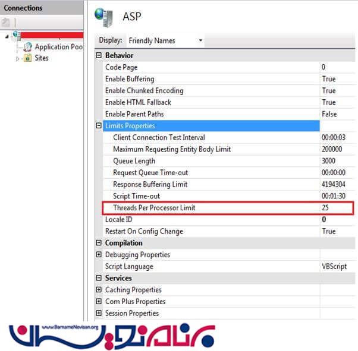Expand the Caching Properties group
This screenshot has height=351, width=358.
coord(99,290)
